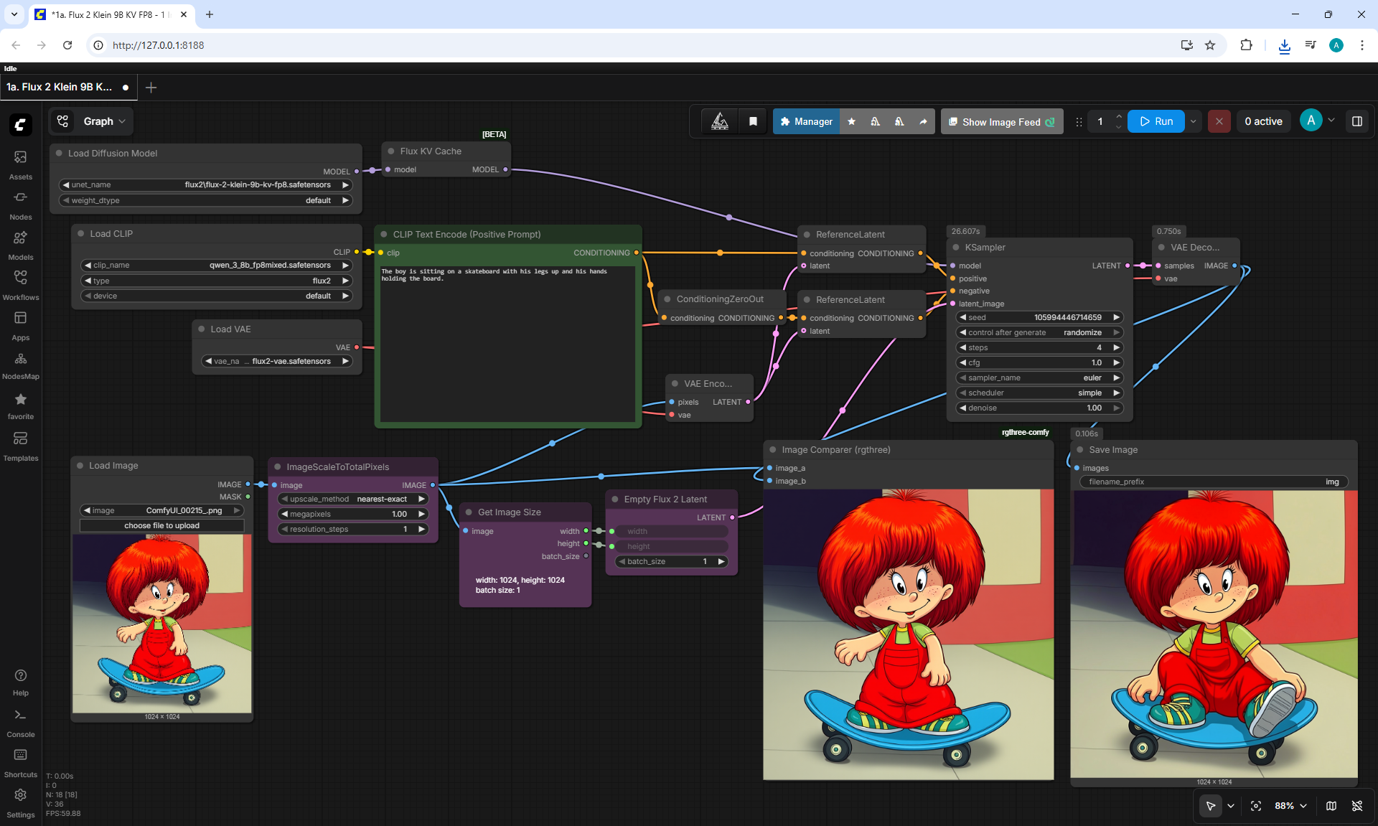Open the NodesMap panel
Screen dimensions: 1378x826
click(x=20, y=365)
